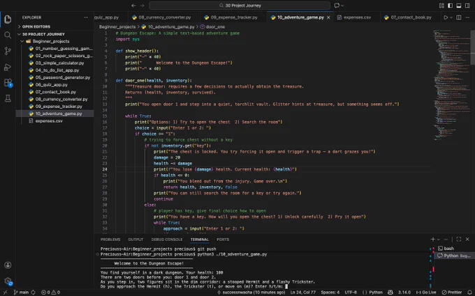Click Ln 24, Col 77 cursor position
Screen dimensions: 475x296
coord(303,292)
